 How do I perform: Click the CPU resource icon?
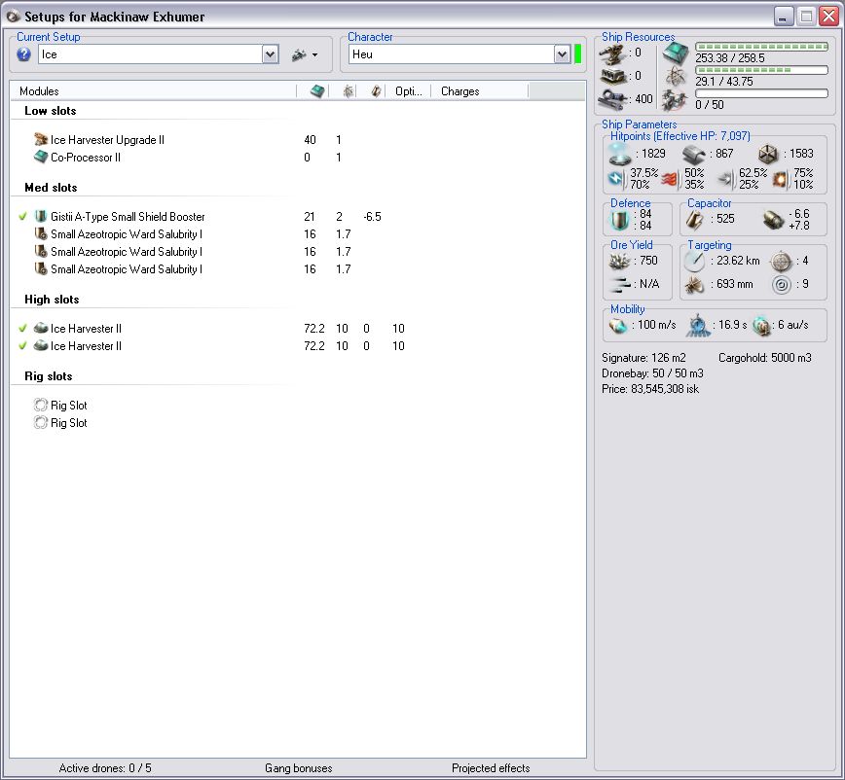tap(676, 53)
